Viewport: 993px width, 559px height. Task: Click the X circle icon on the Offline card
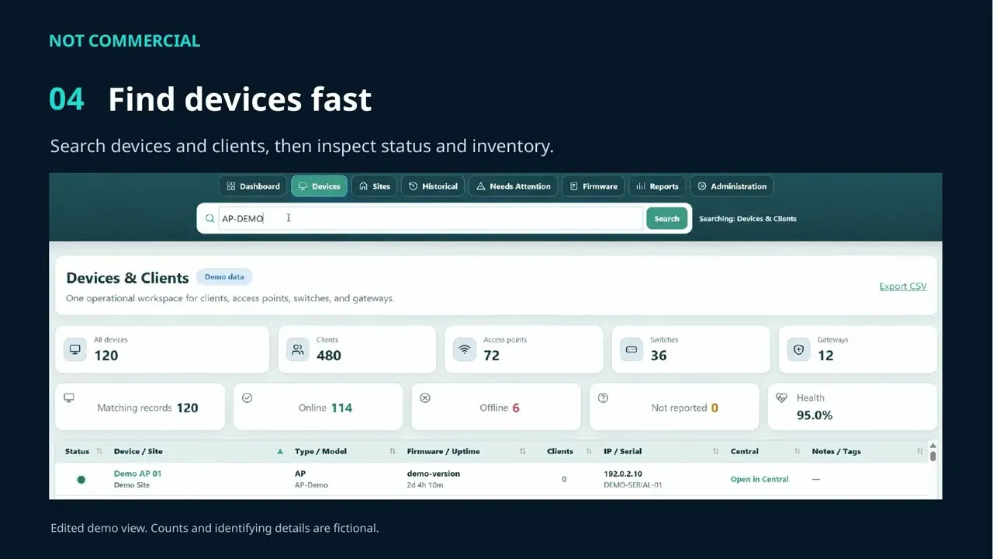pos(425,398)
